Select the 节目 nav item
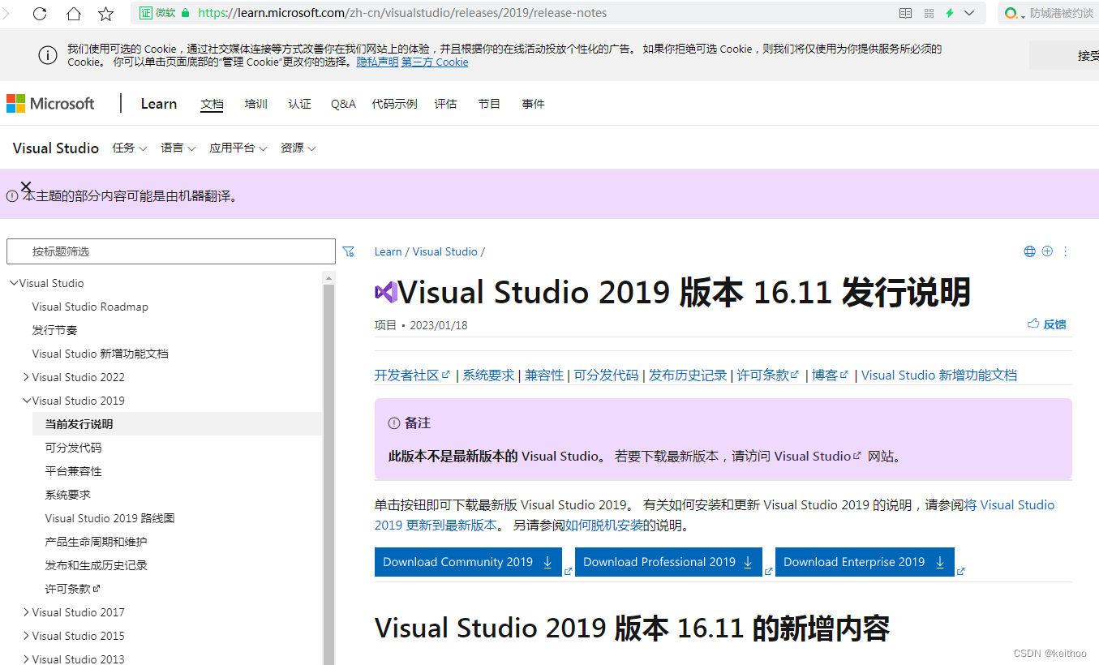Screen dimensions: 1099x665 coord(489,104)
